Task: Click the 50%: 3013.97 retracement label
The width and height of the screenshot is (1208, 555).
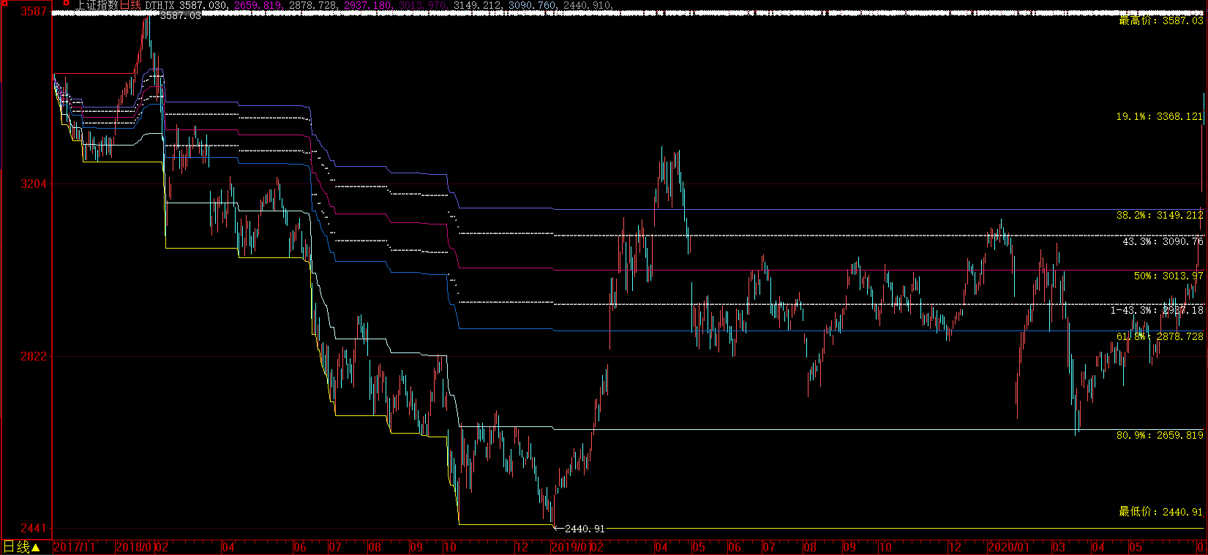Action: tap(1168, 276)
